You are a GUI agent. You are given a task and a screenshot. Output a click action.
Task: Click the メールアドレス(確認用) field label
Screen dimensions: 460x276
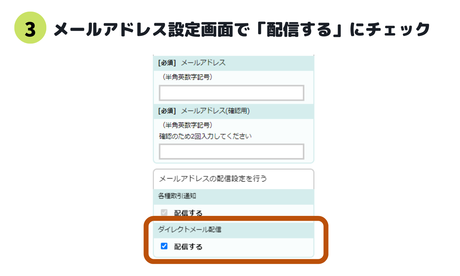(215, 111)
